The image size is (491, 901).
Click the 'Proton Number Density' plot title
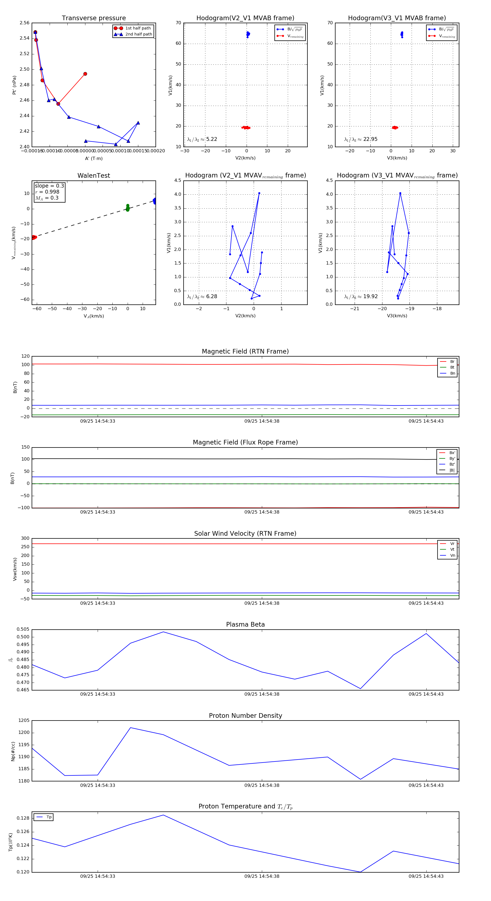245,716
